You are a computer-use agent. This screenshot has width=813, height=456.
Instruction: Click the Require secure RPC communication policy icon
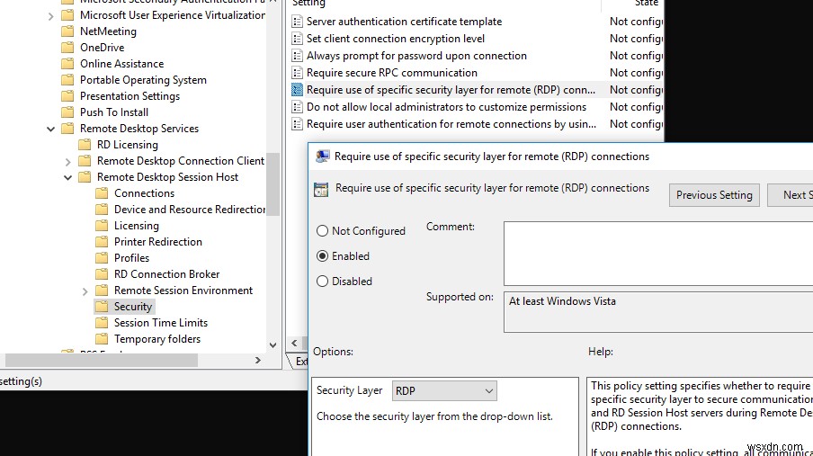tap(298, 73)
